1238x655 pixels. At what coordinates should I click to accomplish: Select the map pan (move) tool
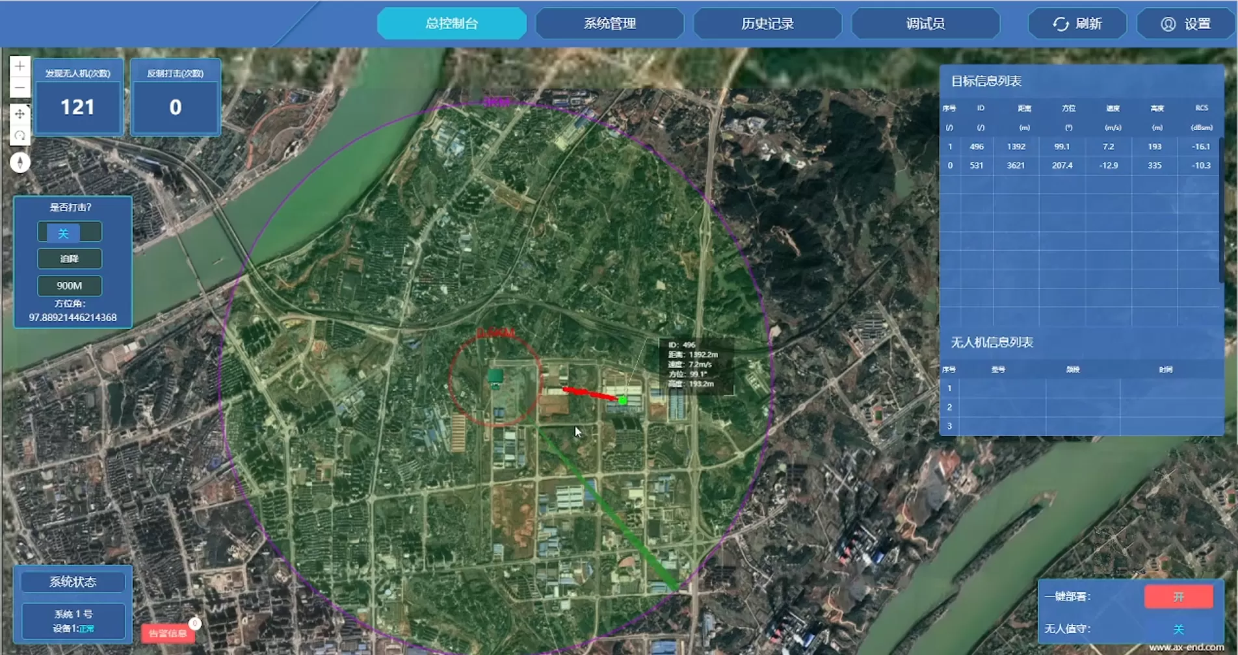click(20, 114)
